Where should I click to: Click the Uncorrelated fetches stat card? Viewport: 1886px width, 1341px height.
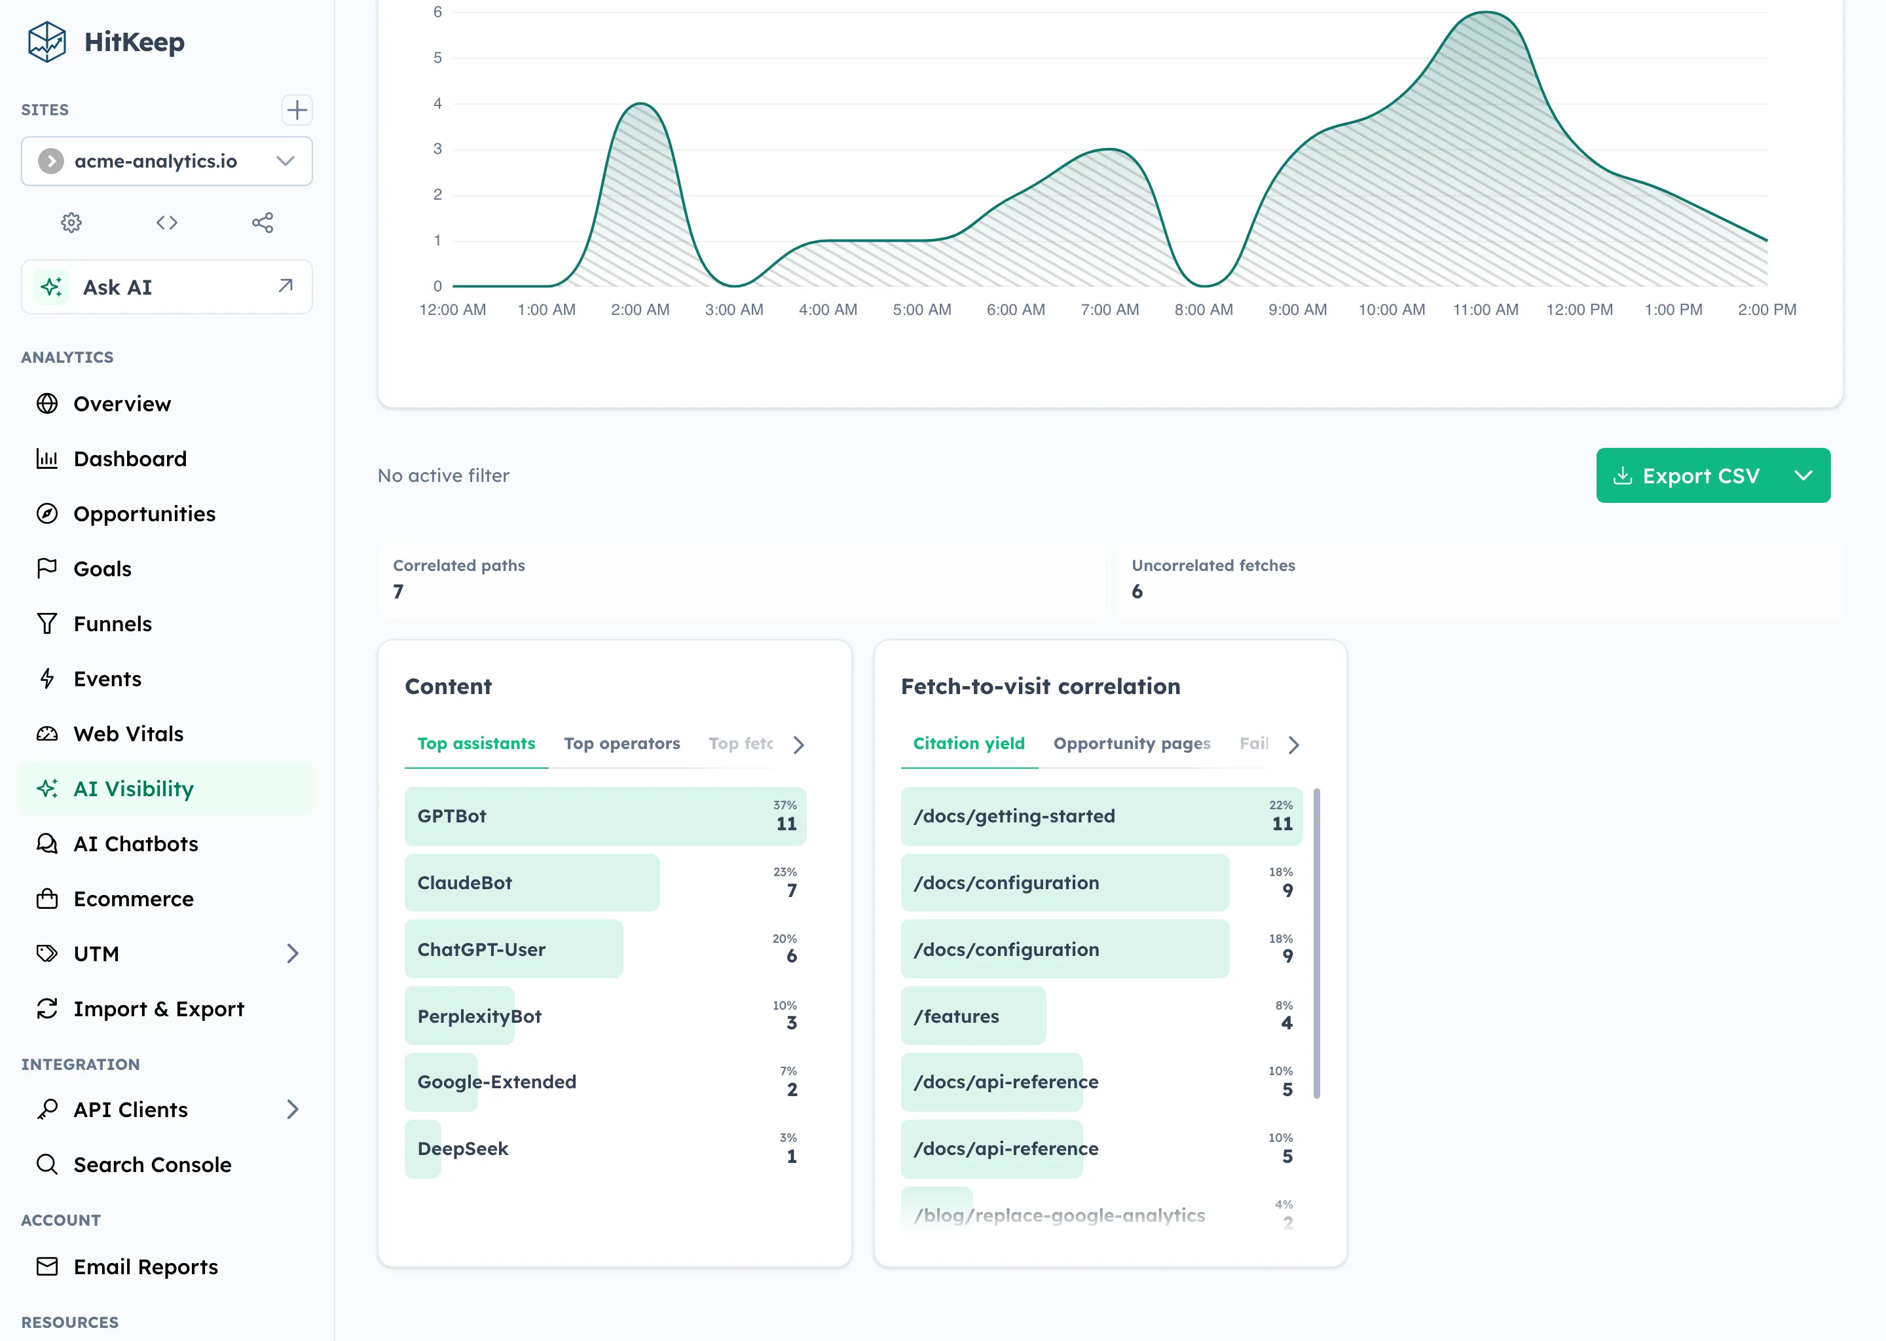click(1479, 579)
